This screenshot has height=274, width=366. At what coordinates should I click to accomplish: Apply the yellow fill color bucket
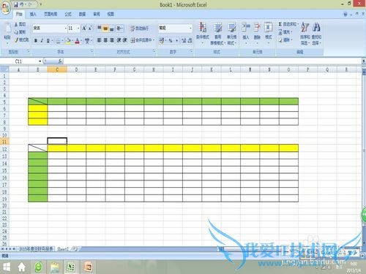click(x=68, y=41)
